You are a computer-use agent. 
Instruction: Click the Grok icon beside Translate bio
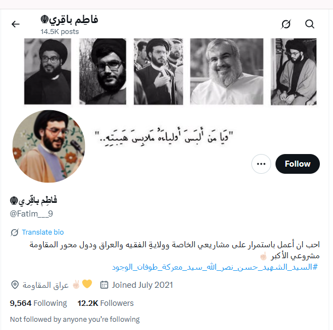(x=14, y=232)
